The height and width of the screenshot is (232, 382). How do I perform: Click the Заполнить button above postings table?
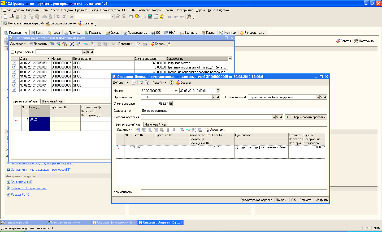215,130
